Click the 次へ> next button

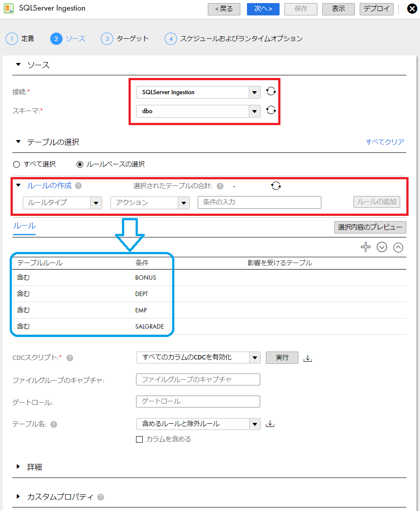tap(263, 9)
